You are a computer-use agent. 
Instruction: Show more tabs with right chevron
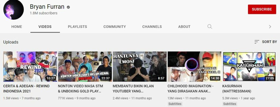click(x=270, y=27)
